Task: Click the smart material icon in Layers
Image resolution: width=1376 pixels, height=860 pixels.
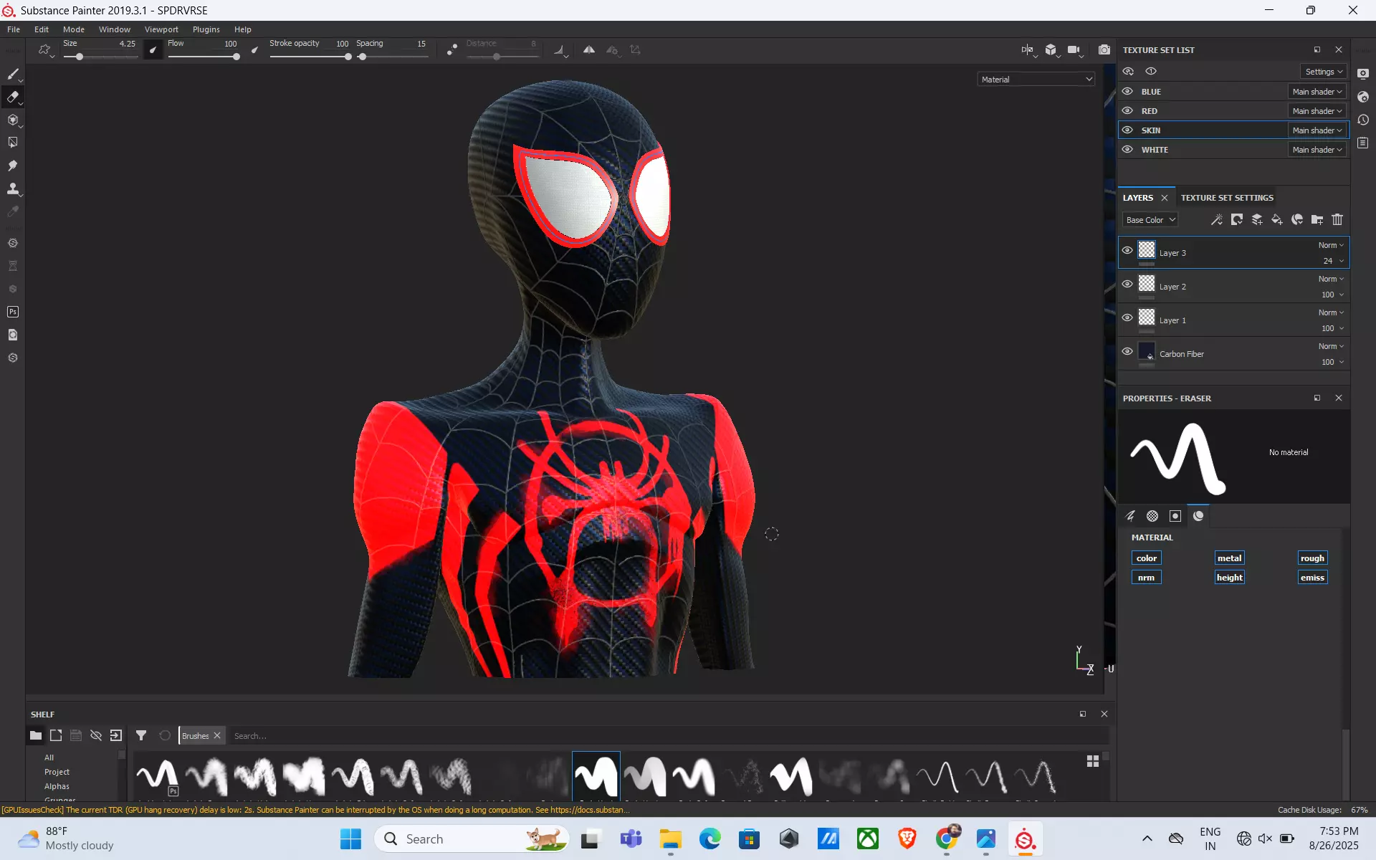Action: tap(1297, 219)
